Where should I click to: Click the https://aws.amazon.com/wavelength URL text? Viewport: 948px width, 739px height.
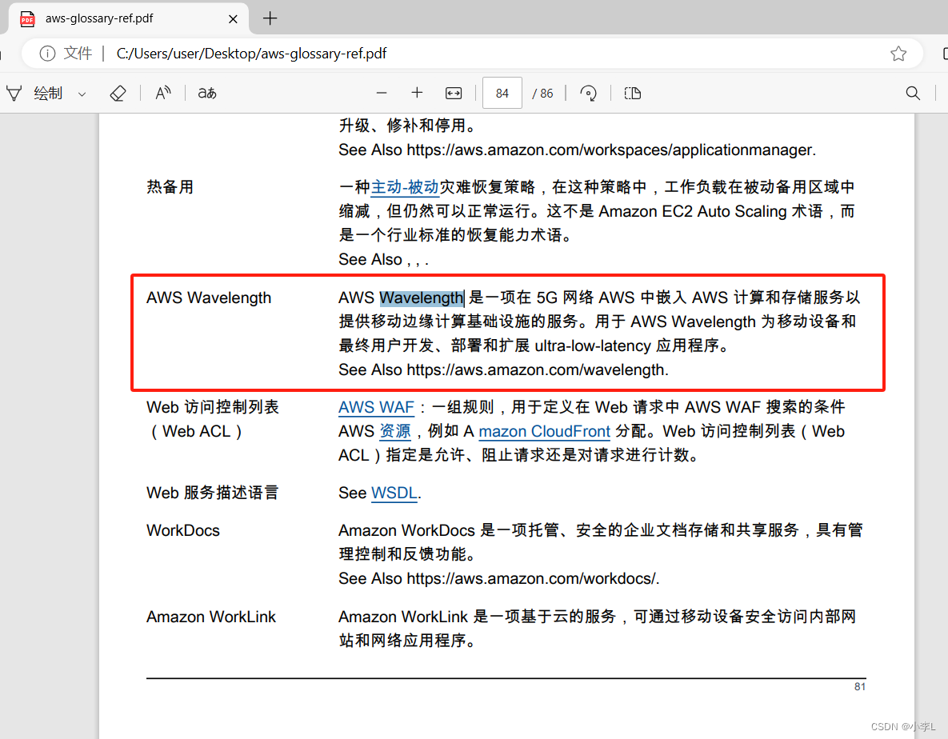[538, 369]
